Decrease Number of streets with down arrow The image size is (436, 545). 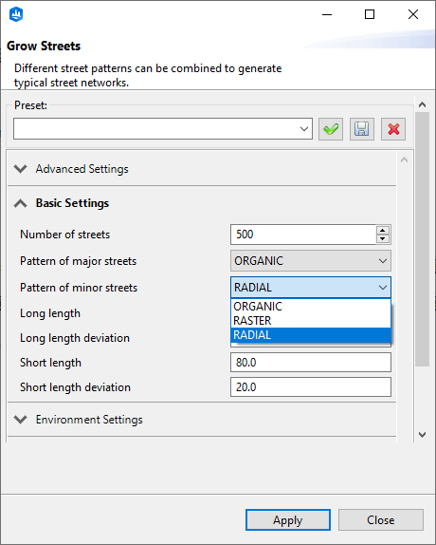pyautogui.click(x=383, y=238)
